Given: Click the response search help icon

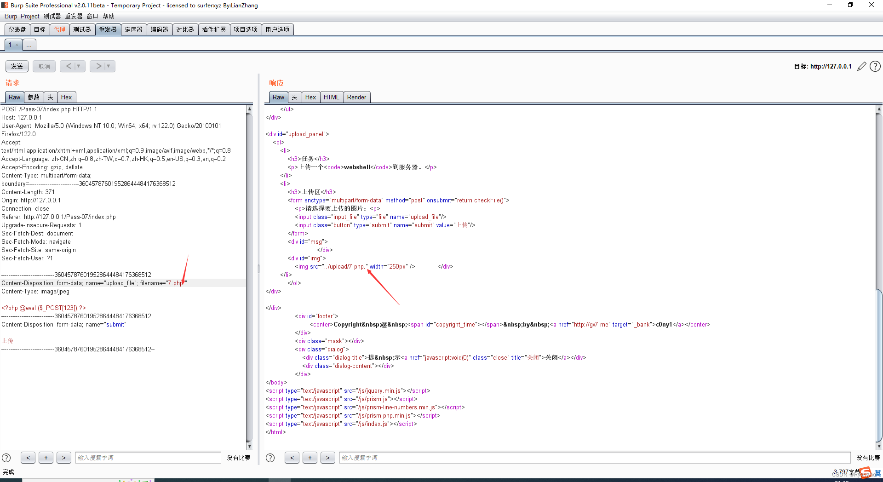Looking at the screenshot, I should coord(270,458).
